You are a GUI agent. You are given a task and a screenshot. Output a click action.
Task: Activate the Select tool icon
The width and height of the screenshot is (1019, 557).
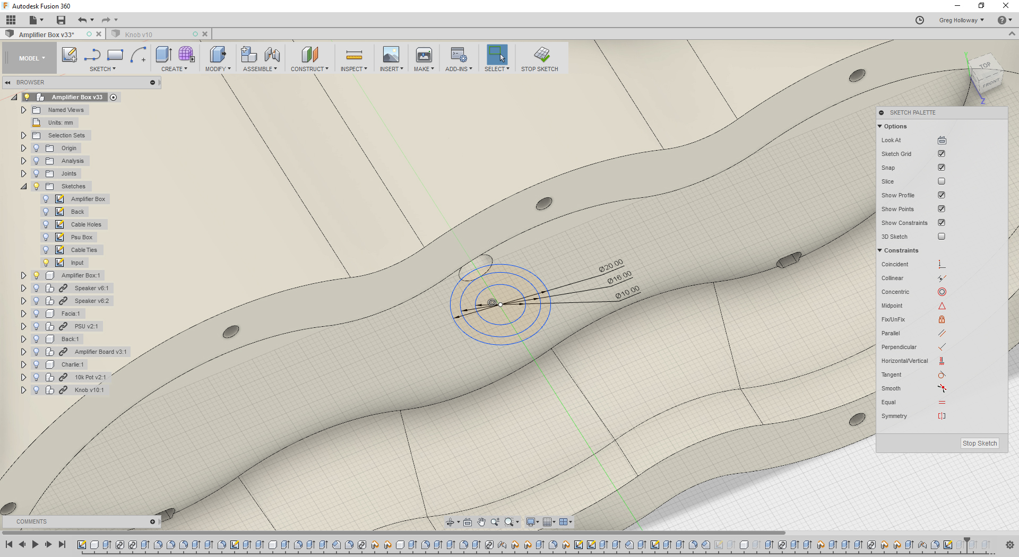tap(497, 55)
